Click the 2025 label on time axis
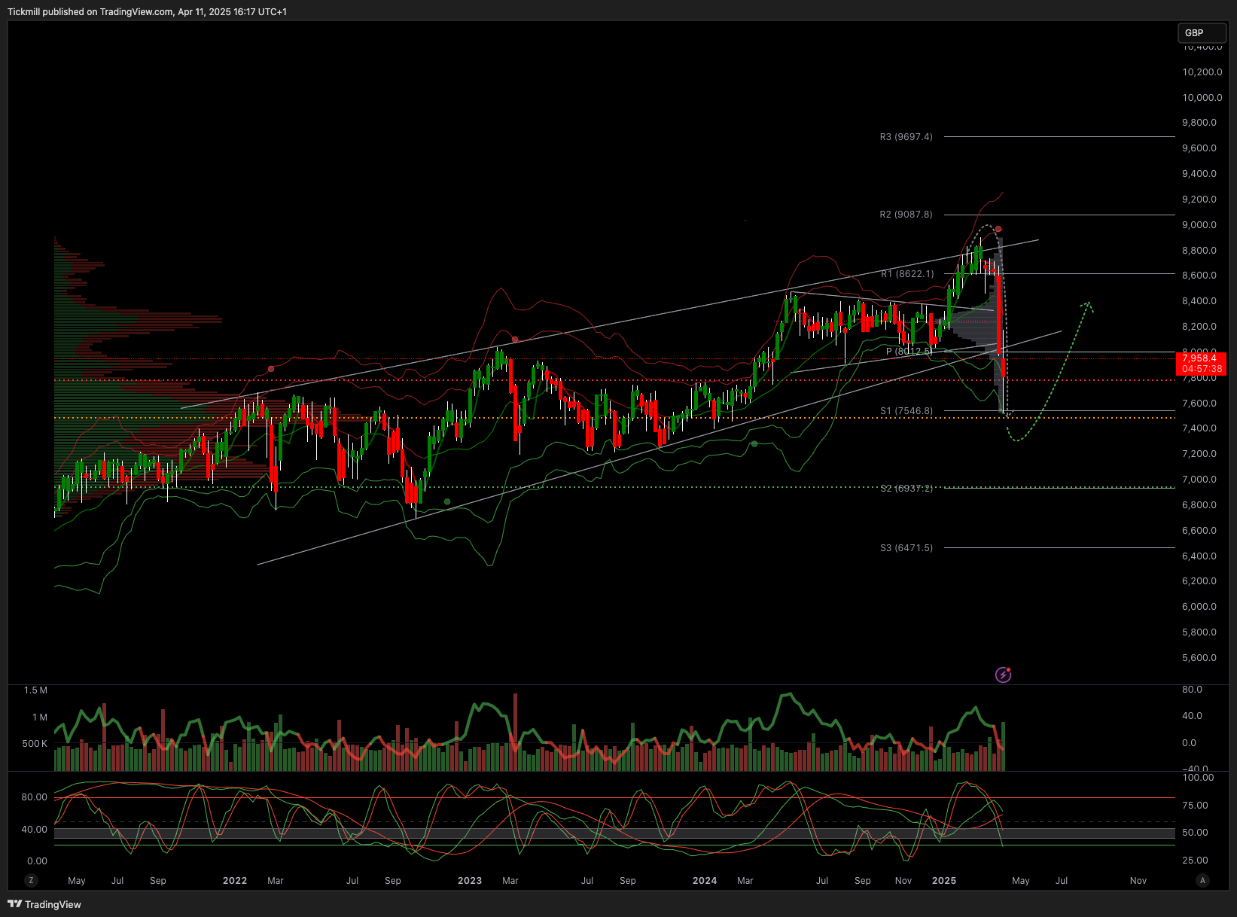1237x917 pixels. (x=944, y=880)
